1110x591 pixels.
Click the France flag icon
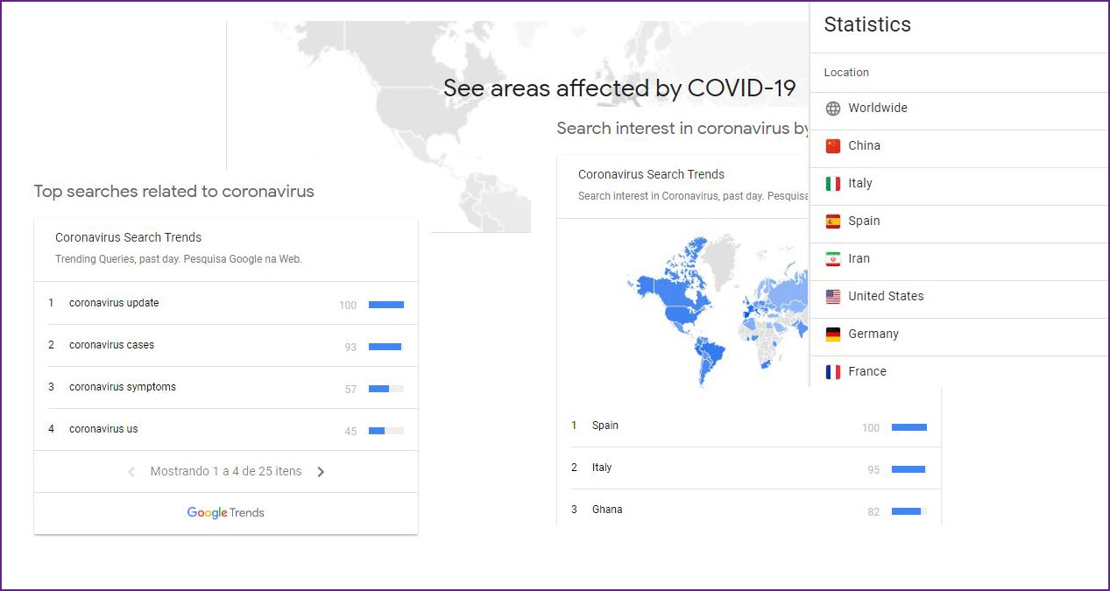click(833, 372)
